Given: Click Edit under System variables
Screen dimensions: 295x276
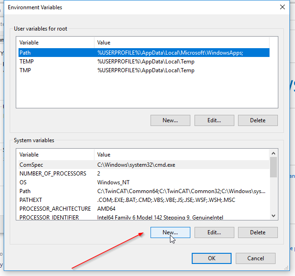Looking at the screenshot, I should [x=214, y=232].
